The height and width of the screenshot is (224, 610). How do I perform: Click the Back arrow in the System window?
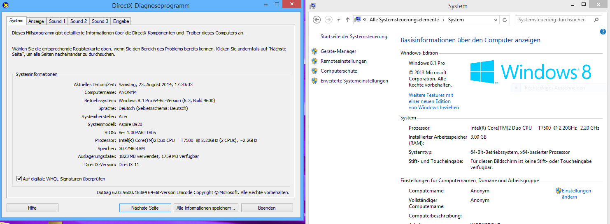tap(317, 20)
